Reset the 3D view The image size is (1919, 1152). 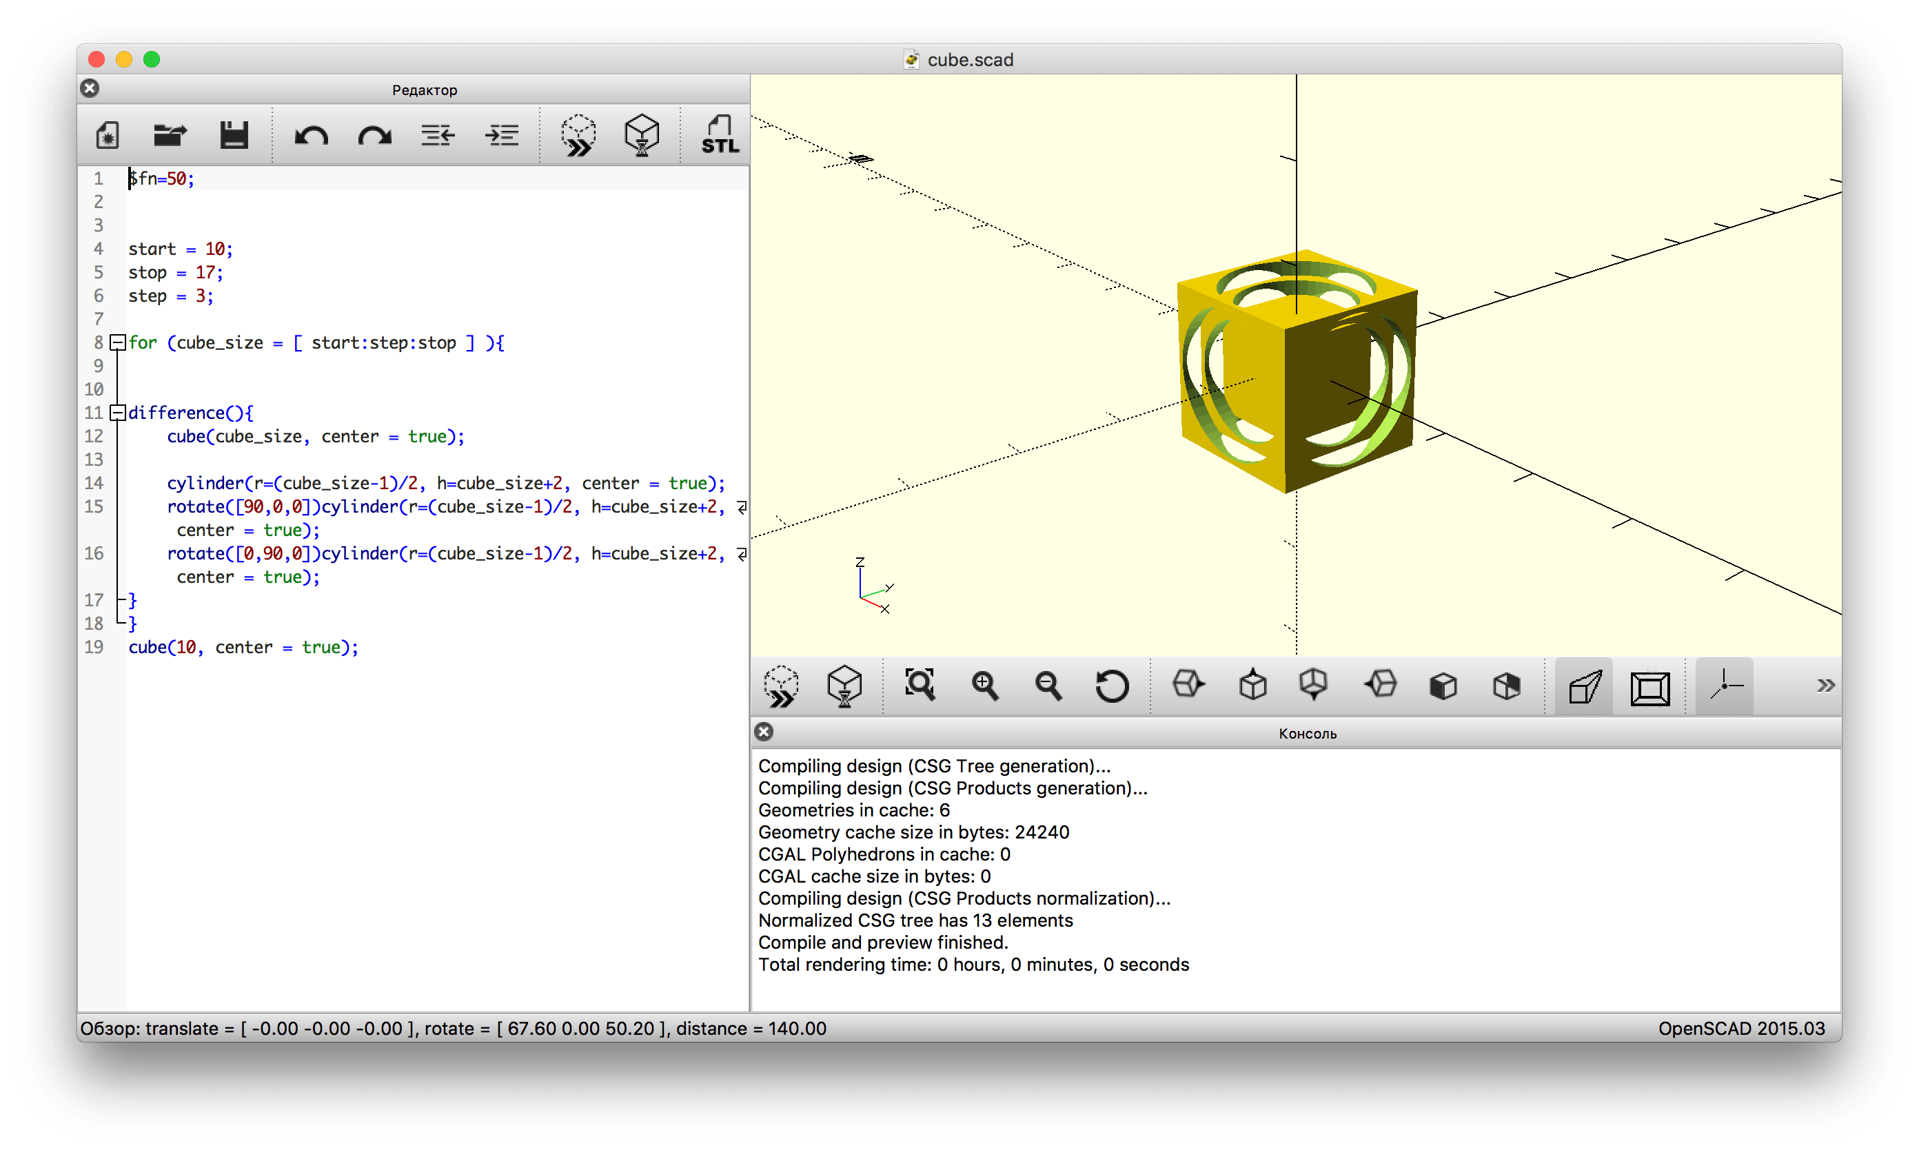[1111, 686]
